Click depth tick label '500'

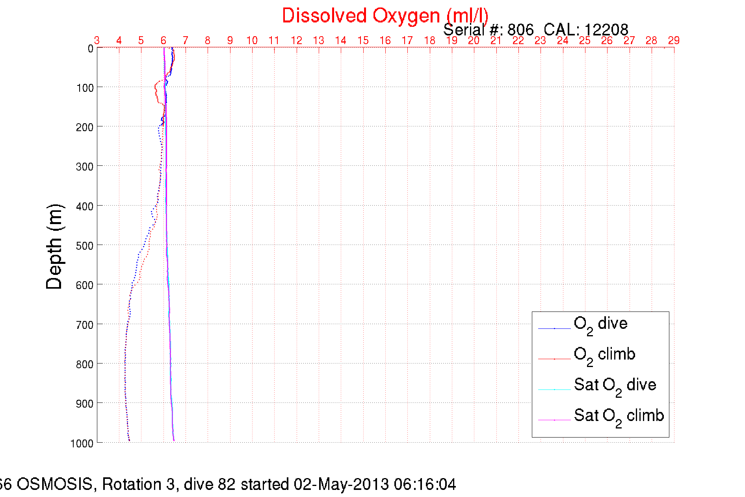pyautogui.click(x=85, y=246)
